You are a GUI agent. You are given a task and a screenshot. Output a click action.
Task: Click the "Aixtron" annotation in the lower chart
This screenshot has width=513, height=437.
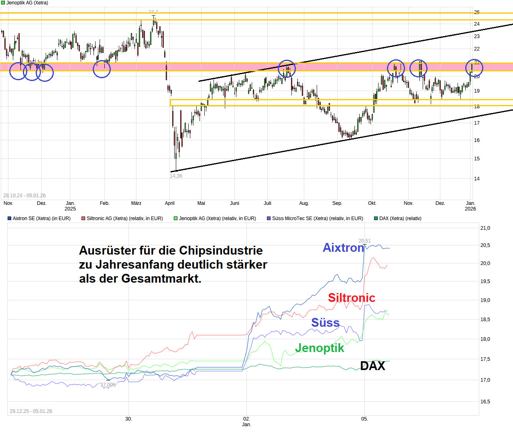[x=343, y=248]
